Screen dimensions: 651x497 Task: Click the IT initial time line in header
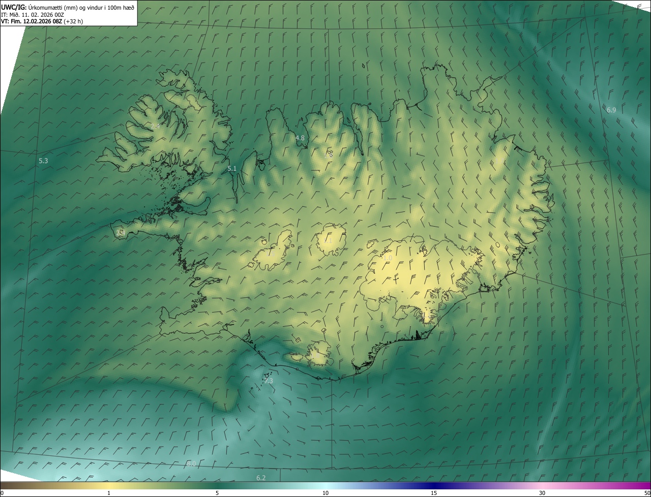point(33,15)
